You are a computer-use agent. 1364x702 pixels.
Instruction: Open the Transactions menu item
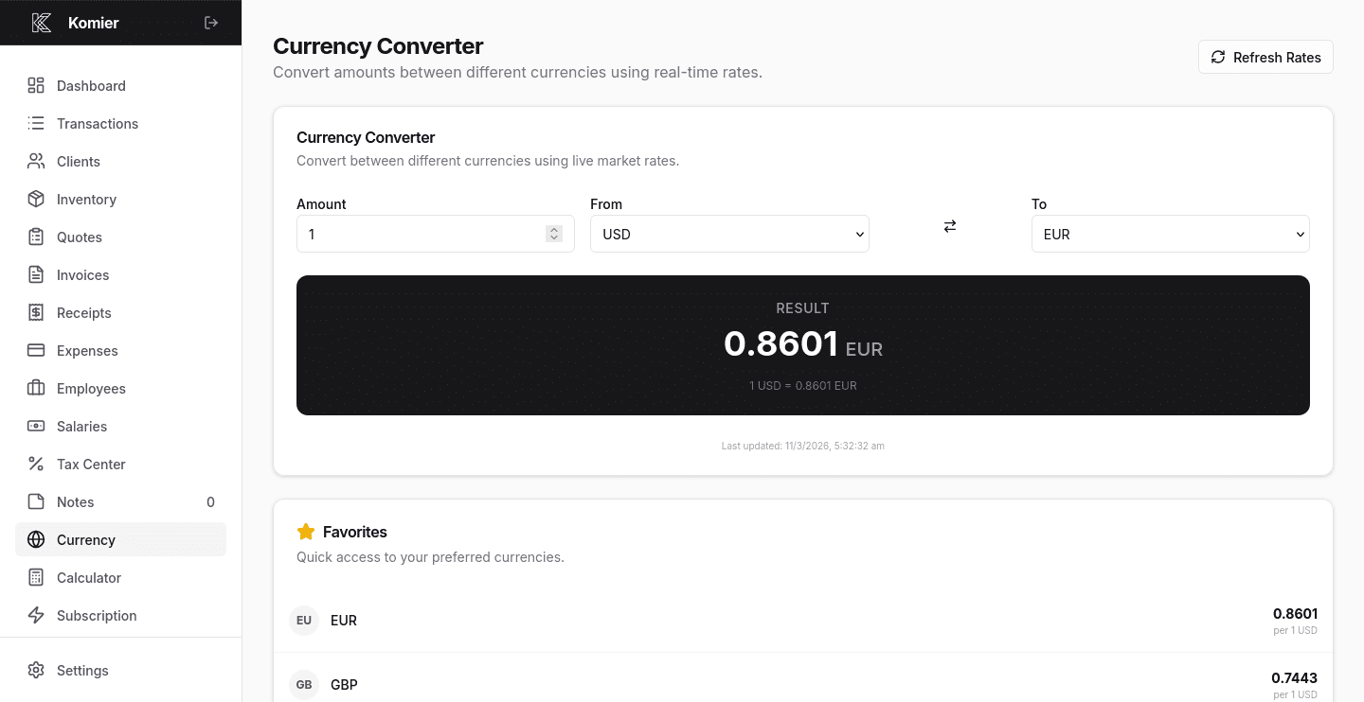(97, 124)
